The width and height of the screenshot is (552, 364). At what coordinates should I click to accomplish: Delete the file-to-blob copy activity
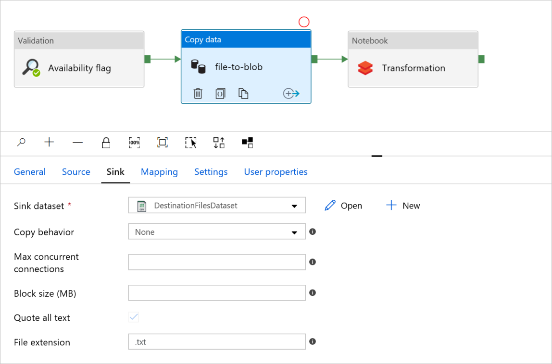tap(198, 94)
